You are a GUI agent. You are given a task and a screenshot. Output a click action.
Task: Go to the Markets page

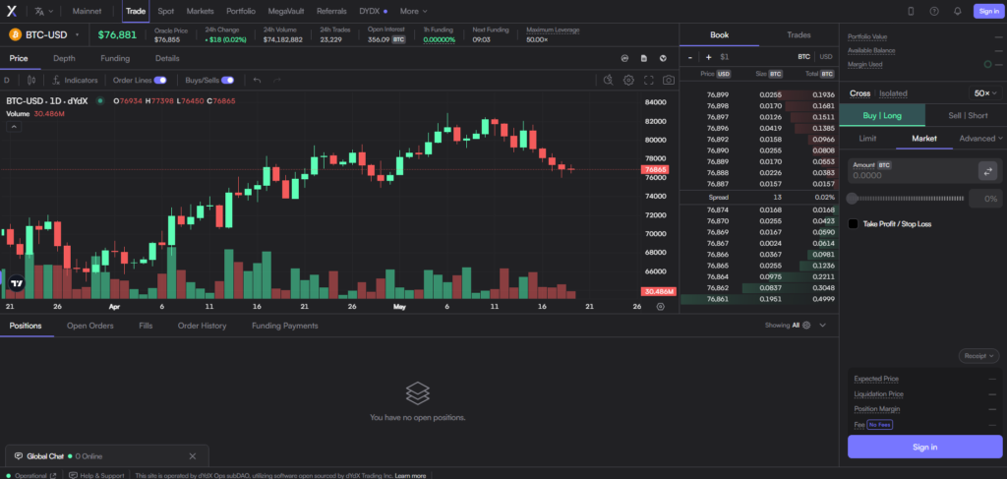(x=201, y=11)
